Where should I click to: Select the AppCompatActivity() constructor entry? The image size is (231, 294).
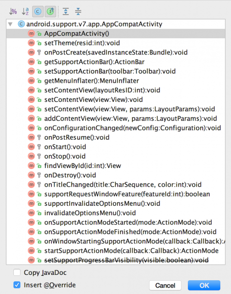pos(116,33)
